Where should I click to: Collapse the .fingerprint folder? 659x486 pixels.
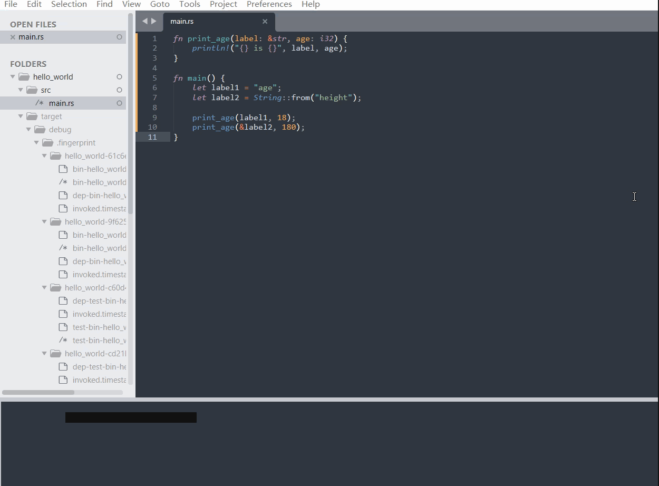(x=36, y=142)
